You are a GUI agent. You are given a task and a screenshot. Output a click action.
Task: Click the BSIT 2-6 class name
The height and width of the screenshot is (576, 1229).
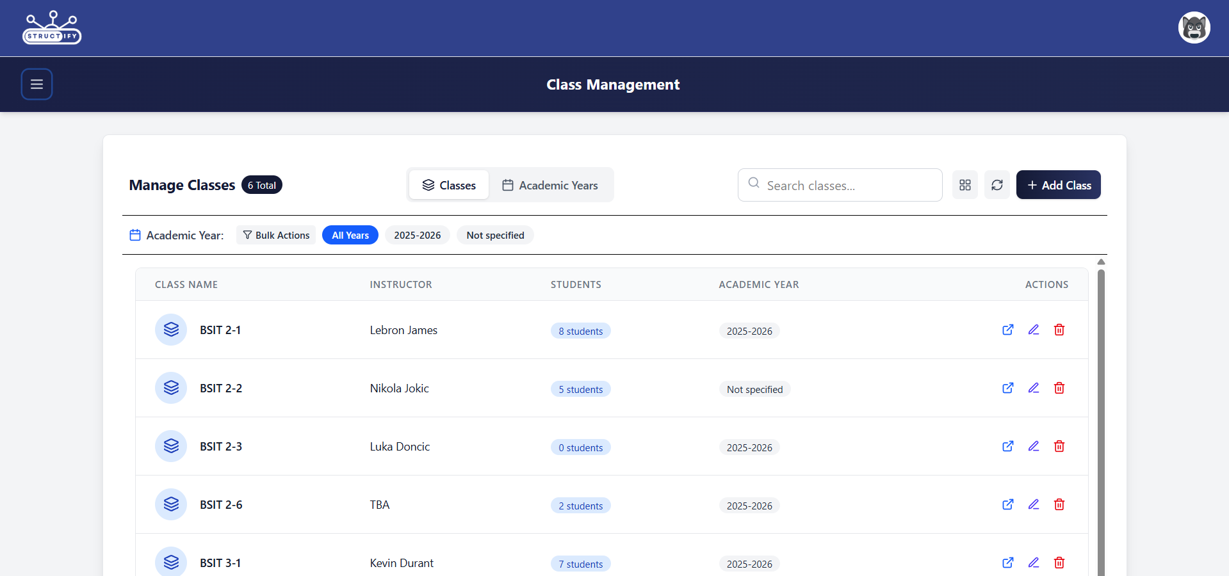[x=221, y=505]
